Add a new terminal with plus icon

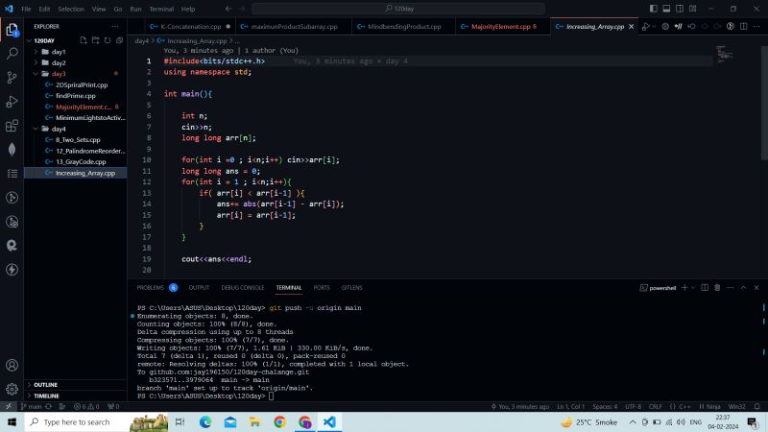pos(684,288)
